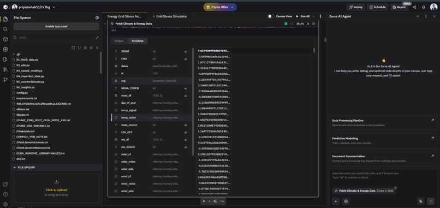Screen dimensions: 440x208
Task: Open 03_causal_model.py file
Action: point(29,70)
